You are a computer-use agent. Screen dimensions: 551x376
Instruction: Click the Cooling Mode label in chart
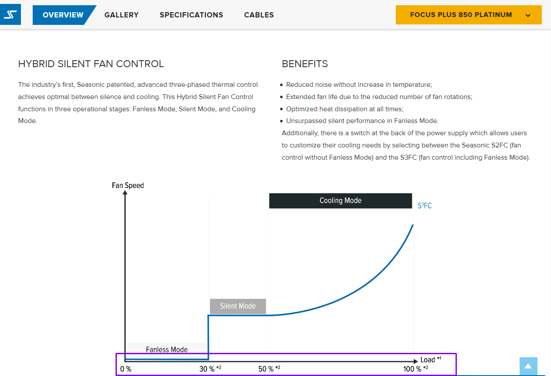(x=340, y=201)
